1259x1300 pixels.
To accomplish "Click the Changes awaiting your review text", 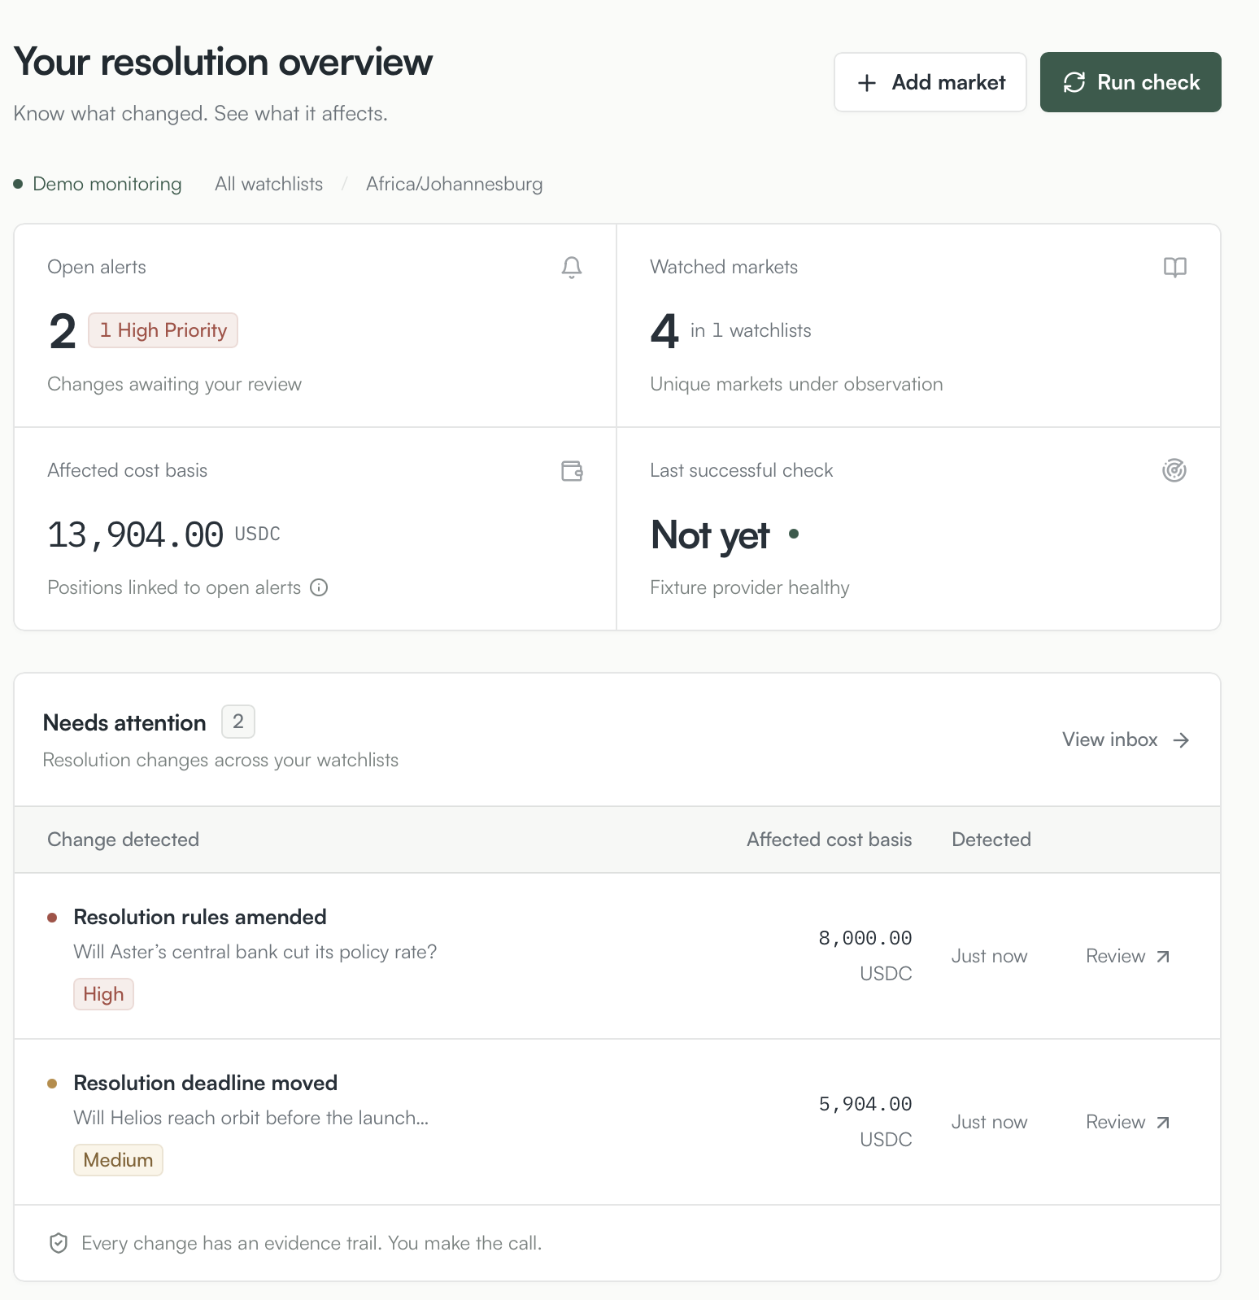I will click(x=174, y=384).
